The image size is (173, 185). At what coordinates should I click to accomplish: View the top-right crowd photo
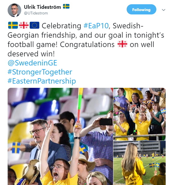pos(139,114)
